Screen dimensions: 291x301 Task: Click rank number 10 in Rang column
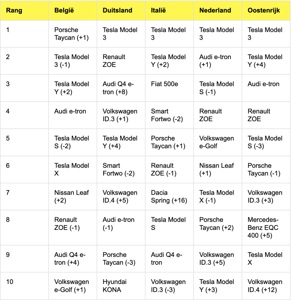pyautogui.click(x=10, y=282)
